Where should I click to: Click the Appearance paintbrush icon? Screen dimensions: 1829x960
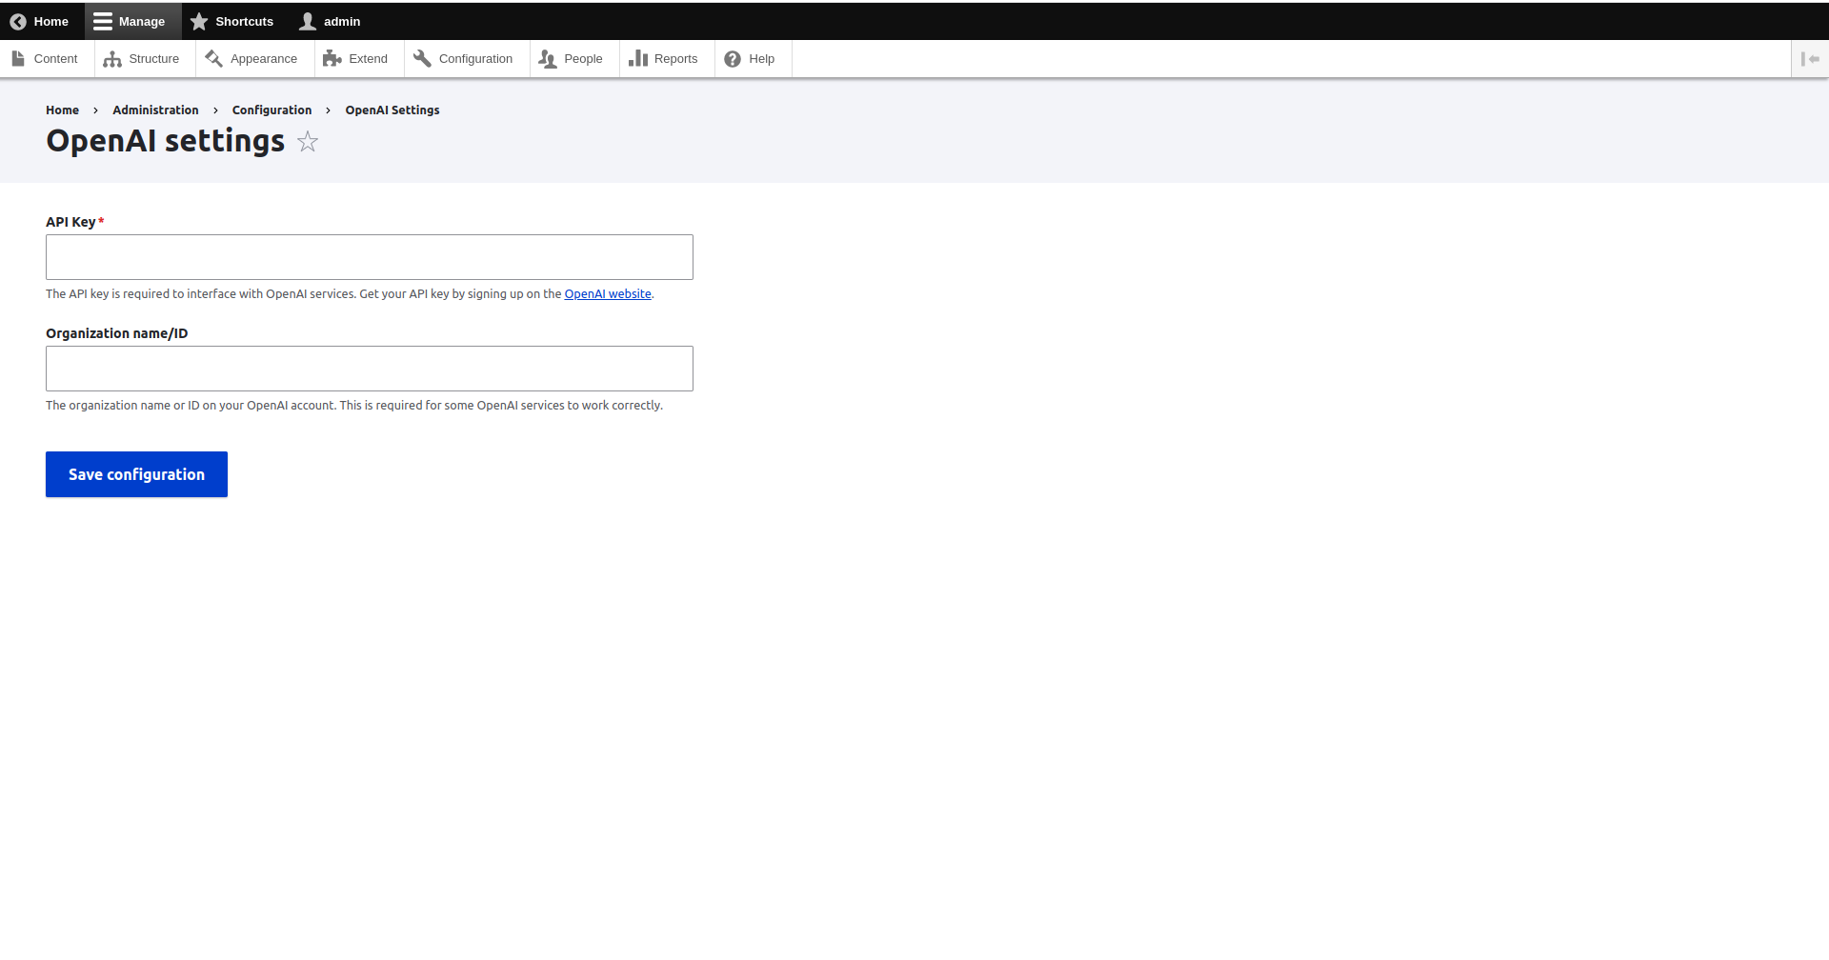(x=213, y=59)
